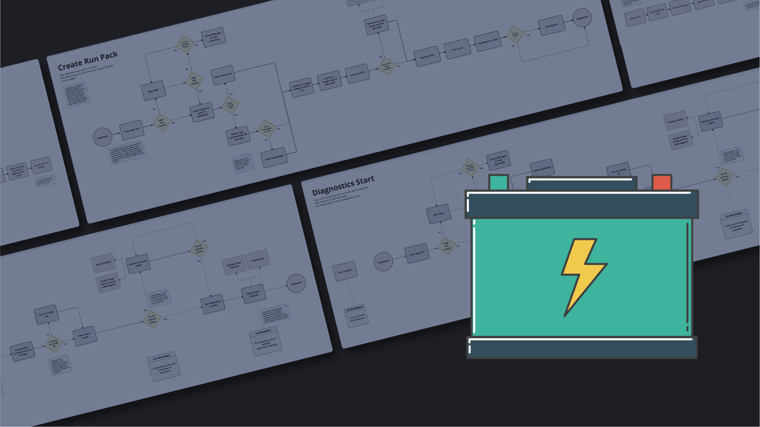Select the 'Overheating' dashed node
This screenshot has width=760, height=427.
[257, 260]
